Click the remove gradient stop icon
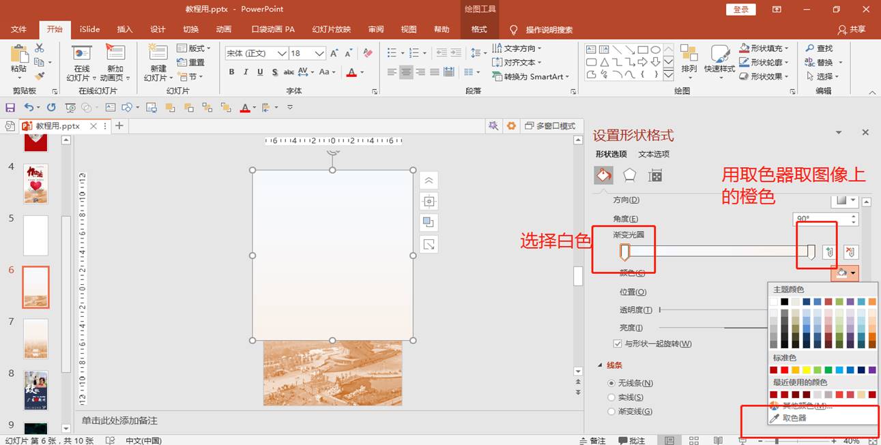Screen dimensions: 881x445 [850, 252]
